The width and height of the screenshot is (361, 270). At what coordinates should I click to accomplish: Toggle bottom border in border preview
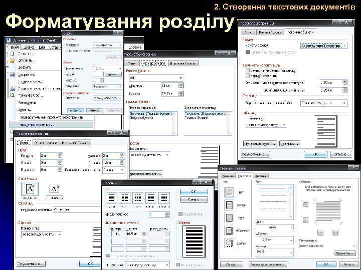click(x=305, y=220)
